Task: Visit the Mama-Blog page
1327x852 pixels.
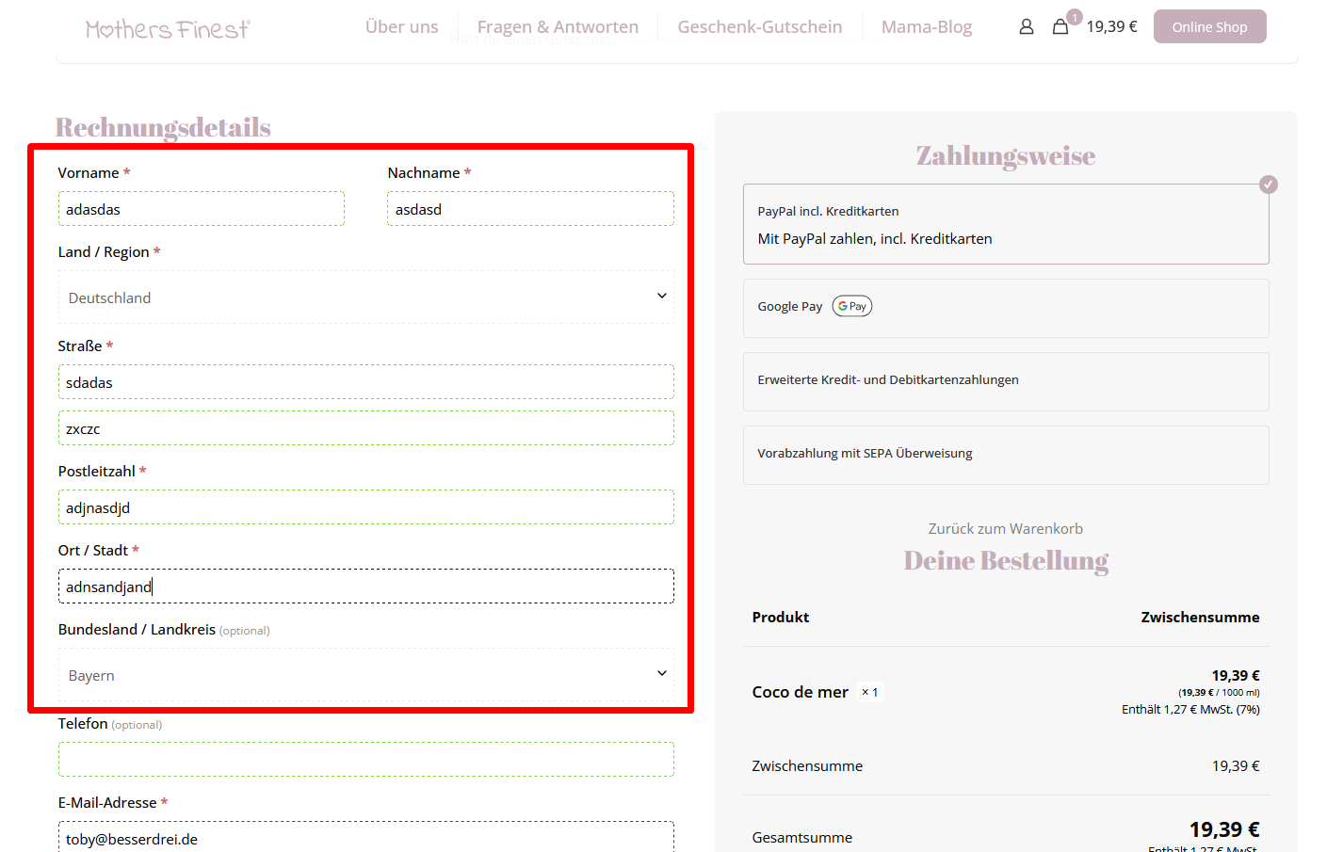Action: [x=926, y=27]
